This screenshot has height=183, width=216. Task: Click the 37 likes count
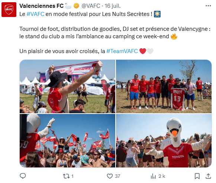pyautogui.click(x=117, y=176)
